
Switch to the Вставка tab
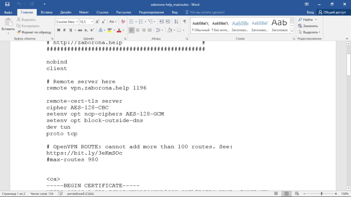point(47,12)
